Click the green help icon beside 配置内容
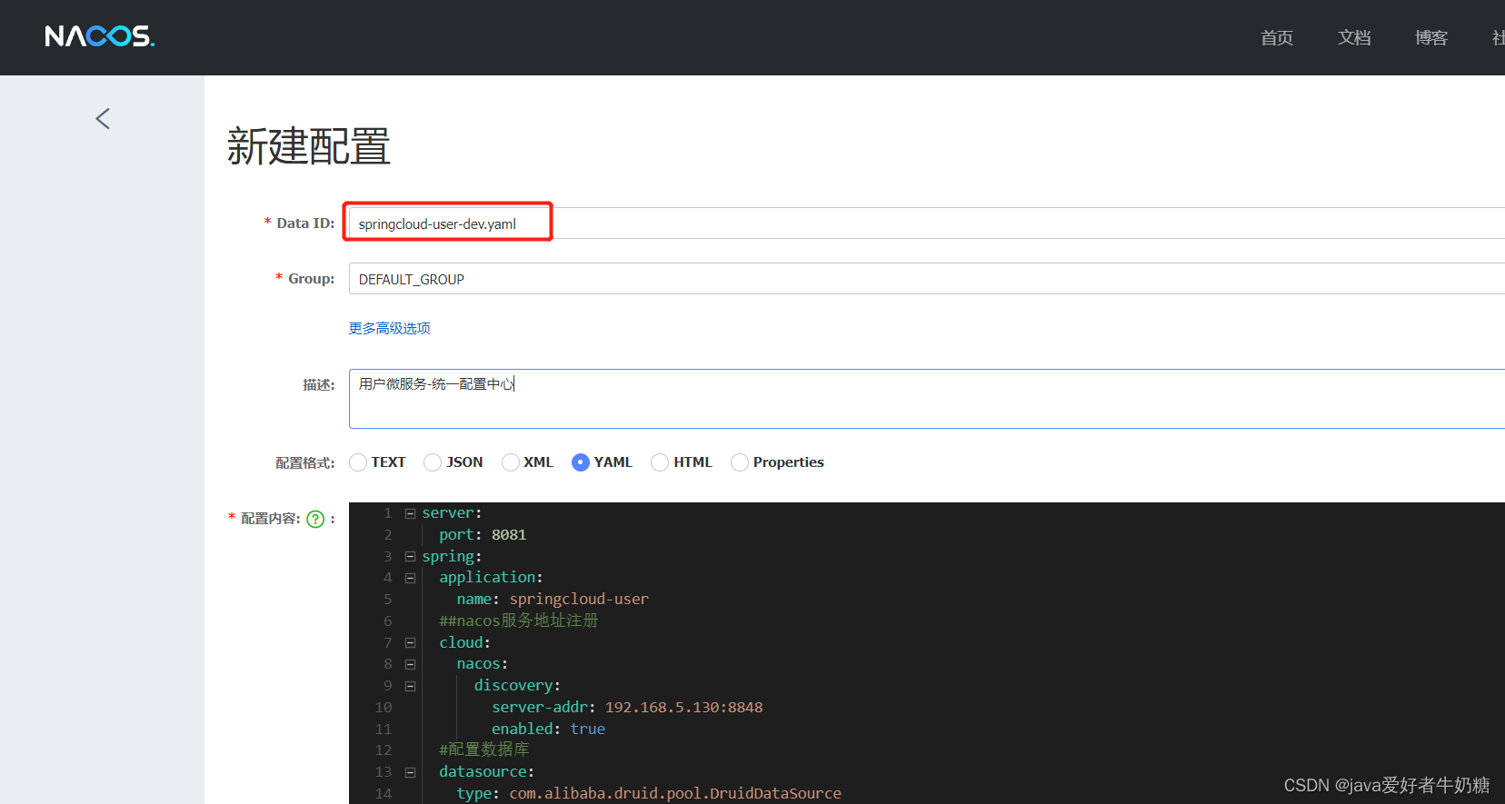 click(315, 519)
